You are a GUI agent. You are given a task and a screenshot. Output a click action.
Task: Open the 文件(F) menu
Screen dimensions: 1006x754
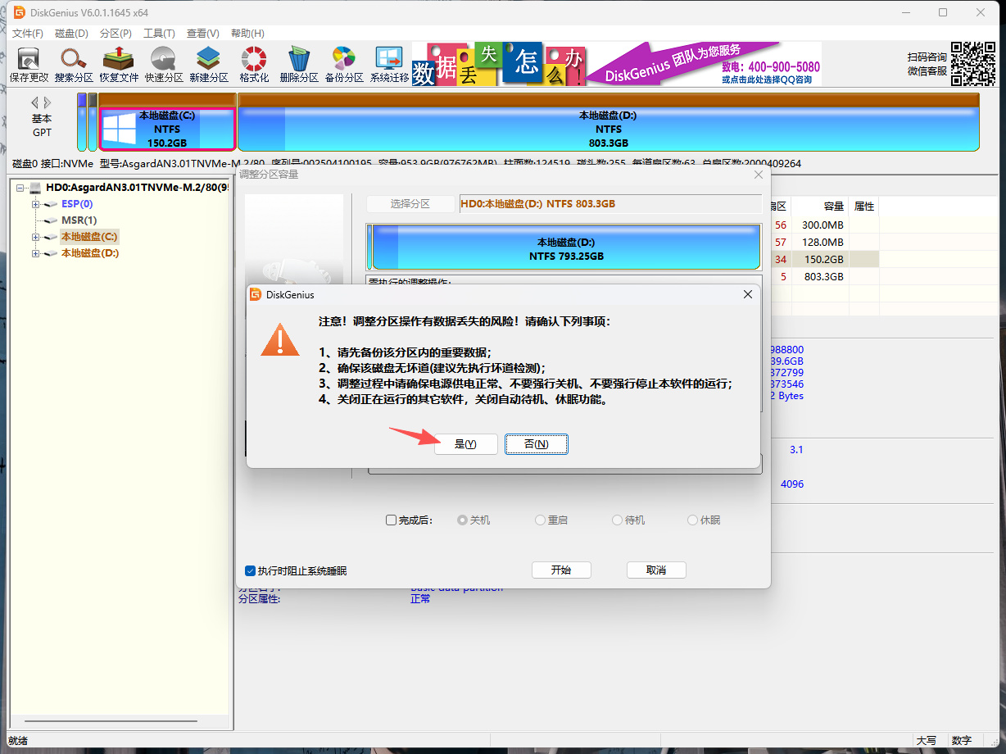pos(27,34)
